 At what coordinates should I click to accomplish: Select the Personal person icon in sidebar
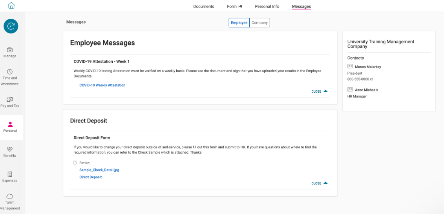10,124
